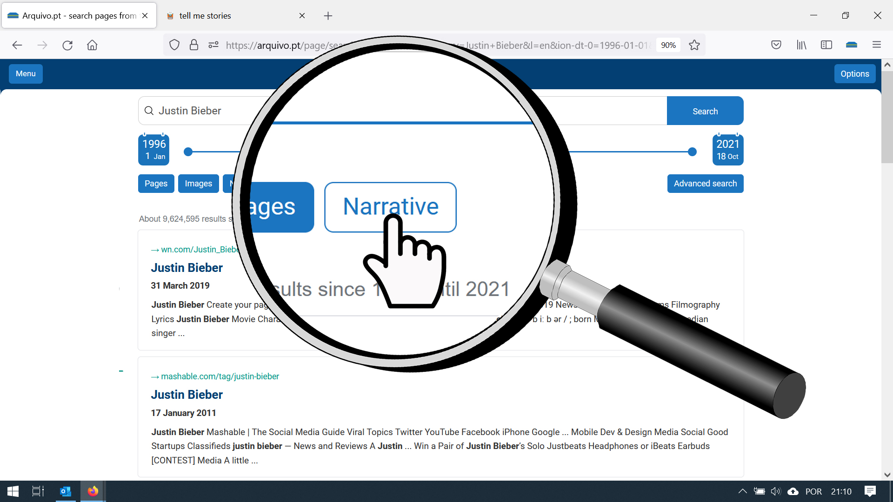This screenshot has width=893, height=502.
Task: Open the Windows Start menu
Action: pos(13,491)
